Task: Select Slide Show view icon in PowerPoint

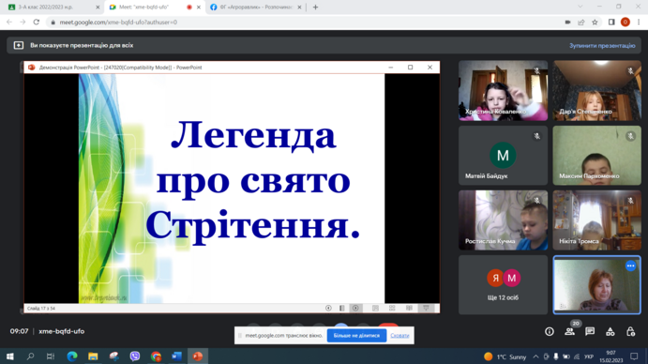Action: pos(426,308)
